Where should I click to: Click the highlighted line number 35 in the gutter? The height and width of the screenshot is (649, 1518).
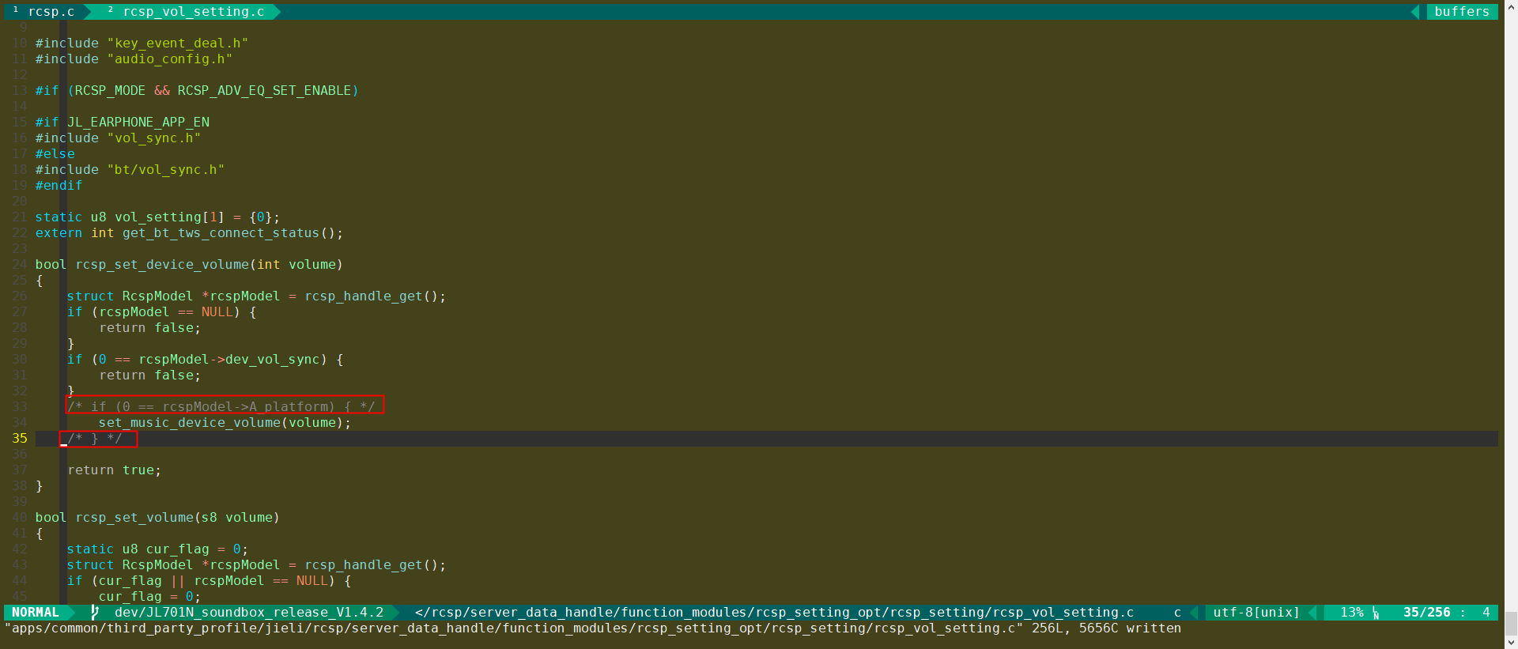point(20,439)
